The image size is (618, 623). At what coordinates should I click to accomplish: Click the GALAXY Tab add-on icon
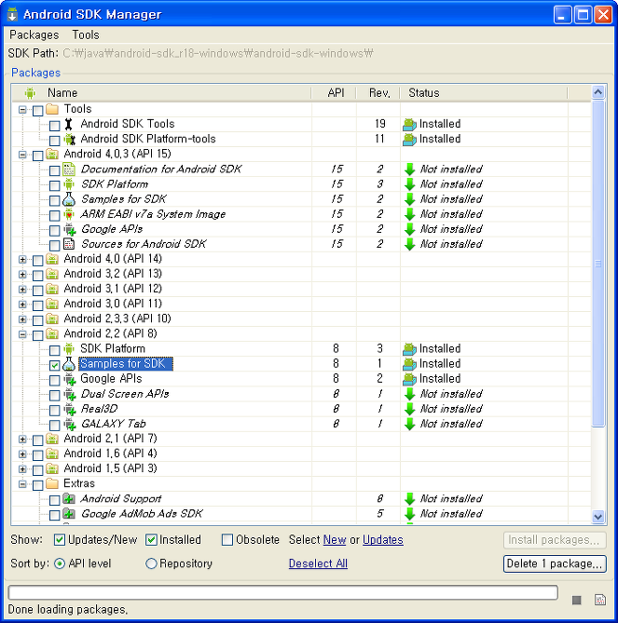(70, 424)
